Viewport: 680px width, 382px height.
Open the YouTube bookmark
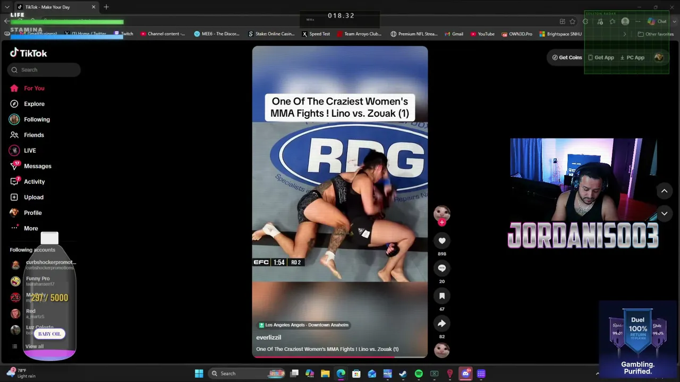[482, 34]
